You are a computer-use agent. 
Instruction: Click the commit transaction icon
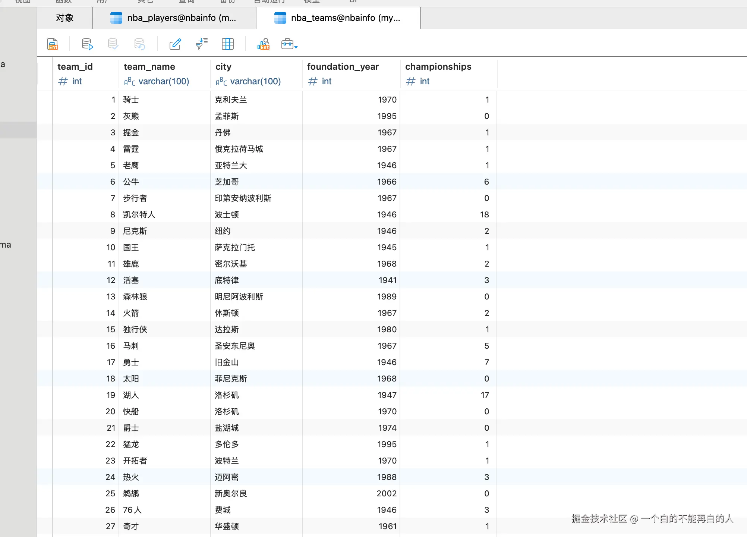pos(113,44)
